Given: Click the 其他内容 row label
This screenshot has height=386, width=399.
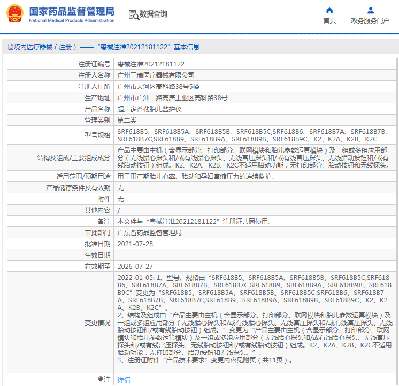Looking at the screenshot, I should pos(97,210).
